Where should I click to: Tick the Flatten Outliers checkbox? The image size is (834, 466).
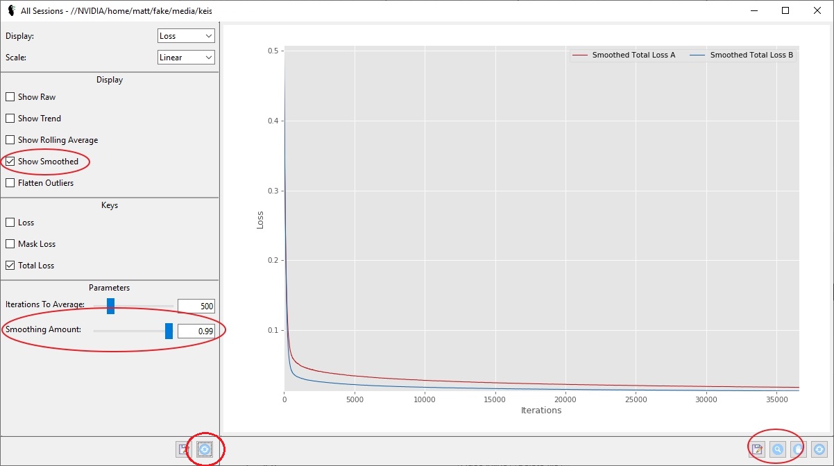[x=10, y=183]
